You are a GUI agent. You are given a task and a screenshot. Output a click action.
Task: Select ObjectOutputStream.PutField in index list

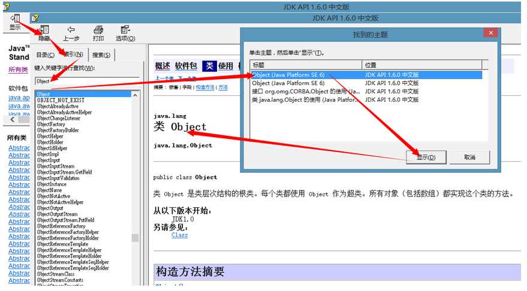pos(66,220)
